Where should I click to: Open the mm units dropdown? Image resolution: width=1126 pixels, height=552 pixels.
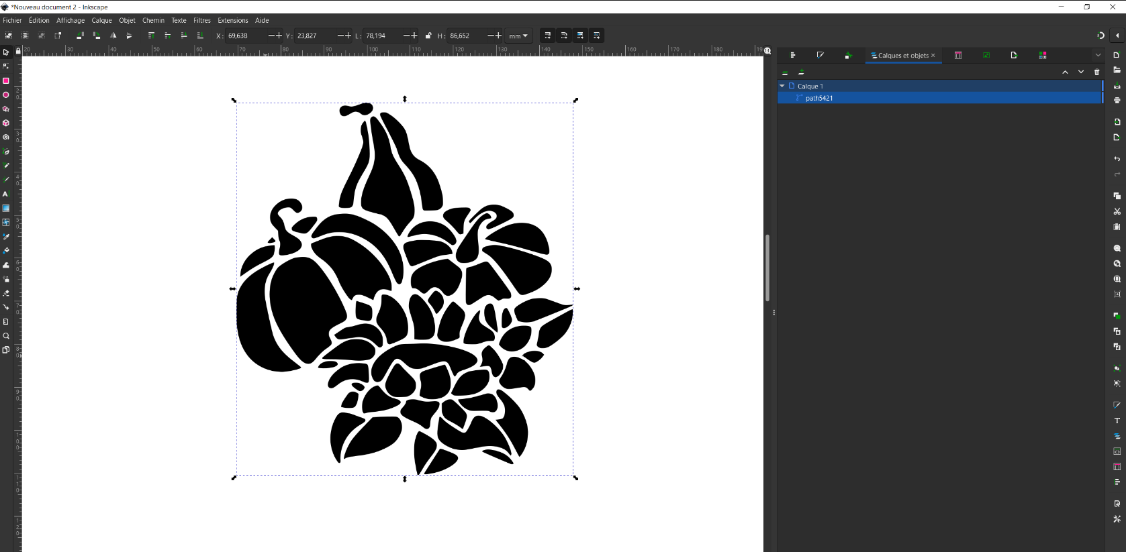point(518,36)
